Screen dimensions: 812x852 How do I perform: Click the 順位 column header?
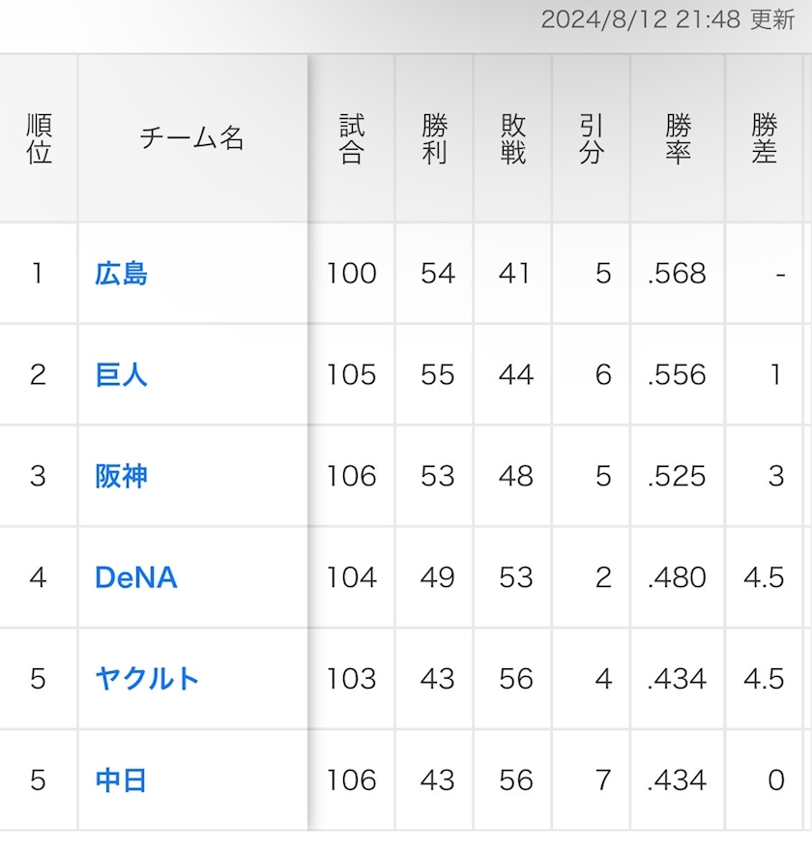[39, 138]
